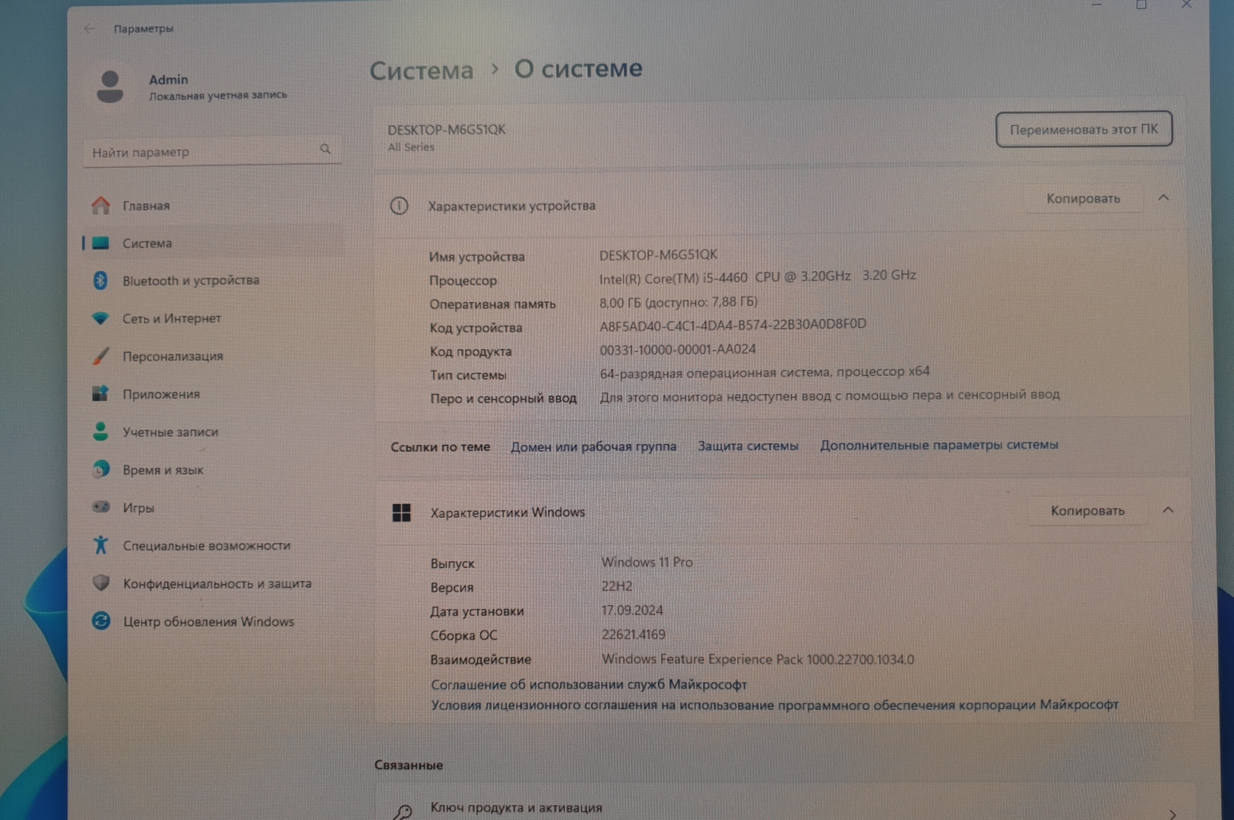
Task: Open Bluetooth и устройства icon
Action: [x=100, y=280]
